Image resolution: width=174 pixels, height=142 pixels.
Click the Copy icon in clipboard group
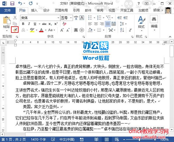(15, 24)
